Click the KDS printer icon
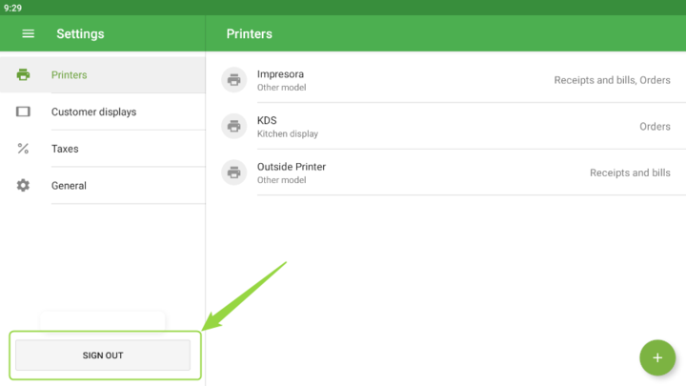 point(233,126)
